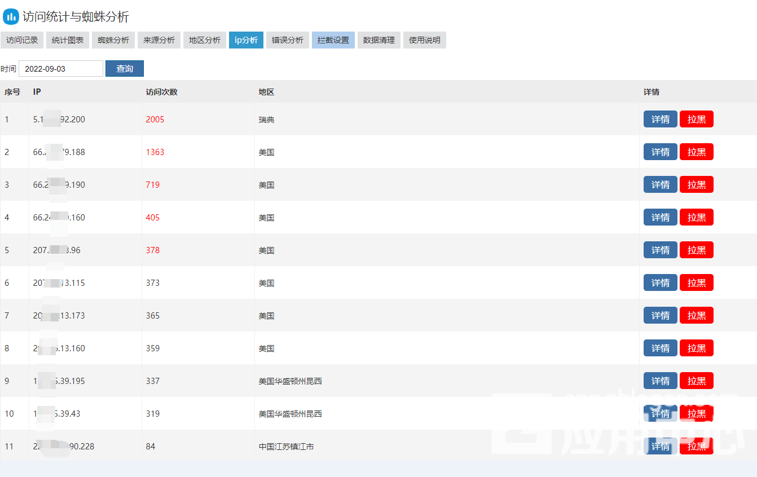
Task: Click the visit count 1363
Action: 155,152
